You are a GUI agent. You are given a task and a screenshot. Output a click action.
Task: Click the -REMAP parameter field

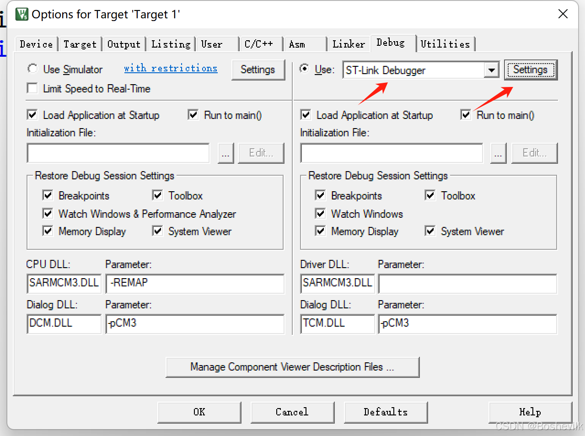(195, 284)
